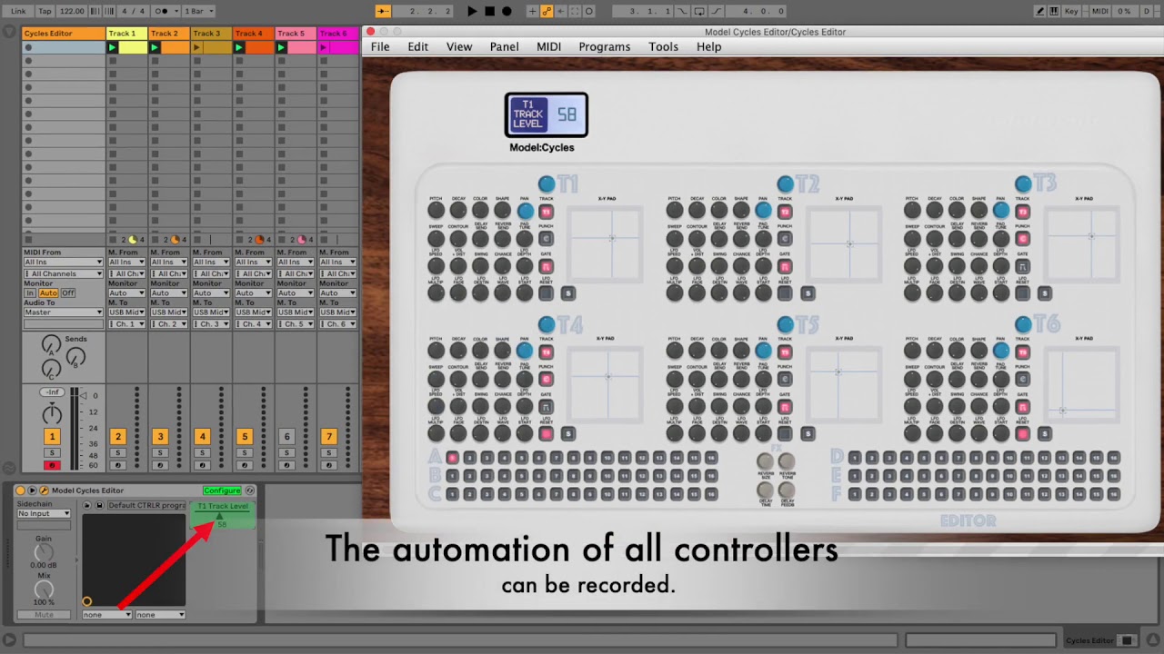Adjust Send A knob
The width and height of the screenshot is (1164, 654).
pos(52,345)
